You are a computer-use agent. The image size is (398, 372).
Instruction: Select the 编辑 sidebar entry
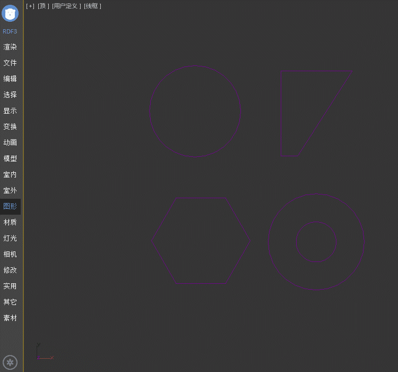(x=10, y=79)
